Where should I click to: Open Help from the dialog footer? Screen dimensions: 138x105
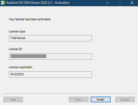pyautogui.click(x=13, y=100)
